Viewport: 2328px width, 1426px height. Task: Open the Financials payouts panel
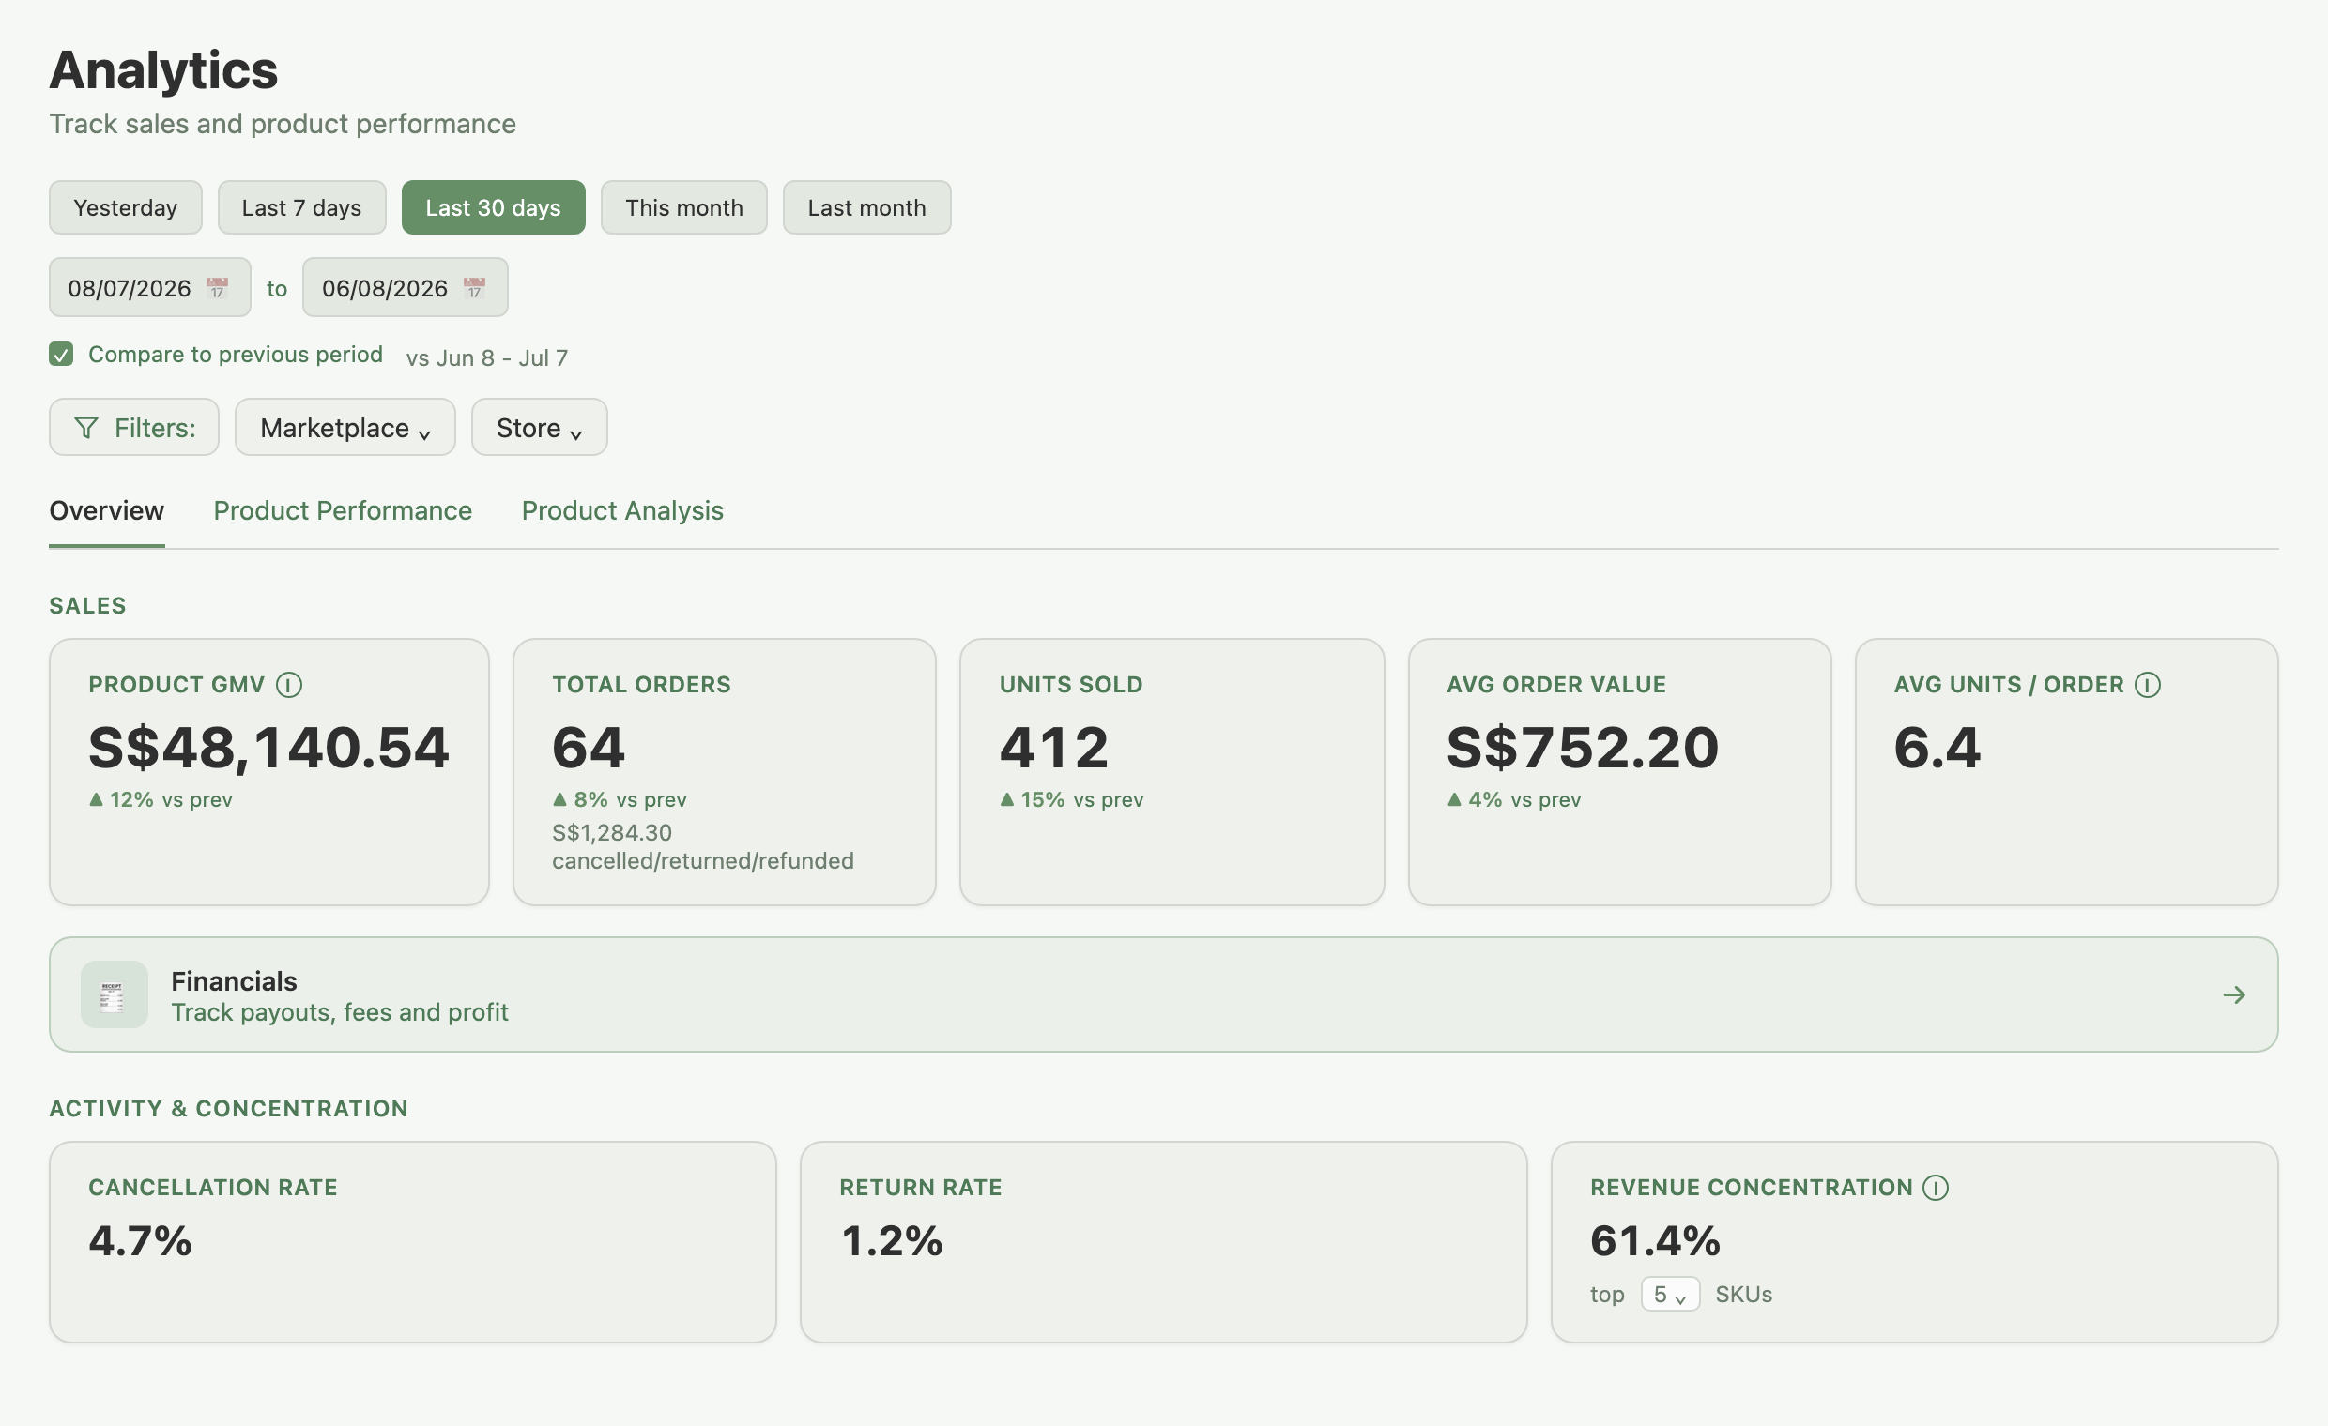tap(1164, 994)
